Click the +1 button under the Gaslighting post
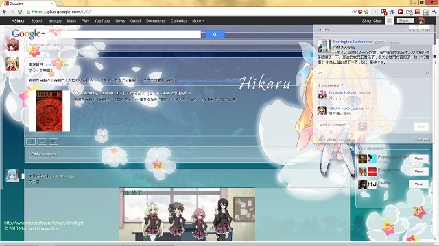 pos(31,141)
